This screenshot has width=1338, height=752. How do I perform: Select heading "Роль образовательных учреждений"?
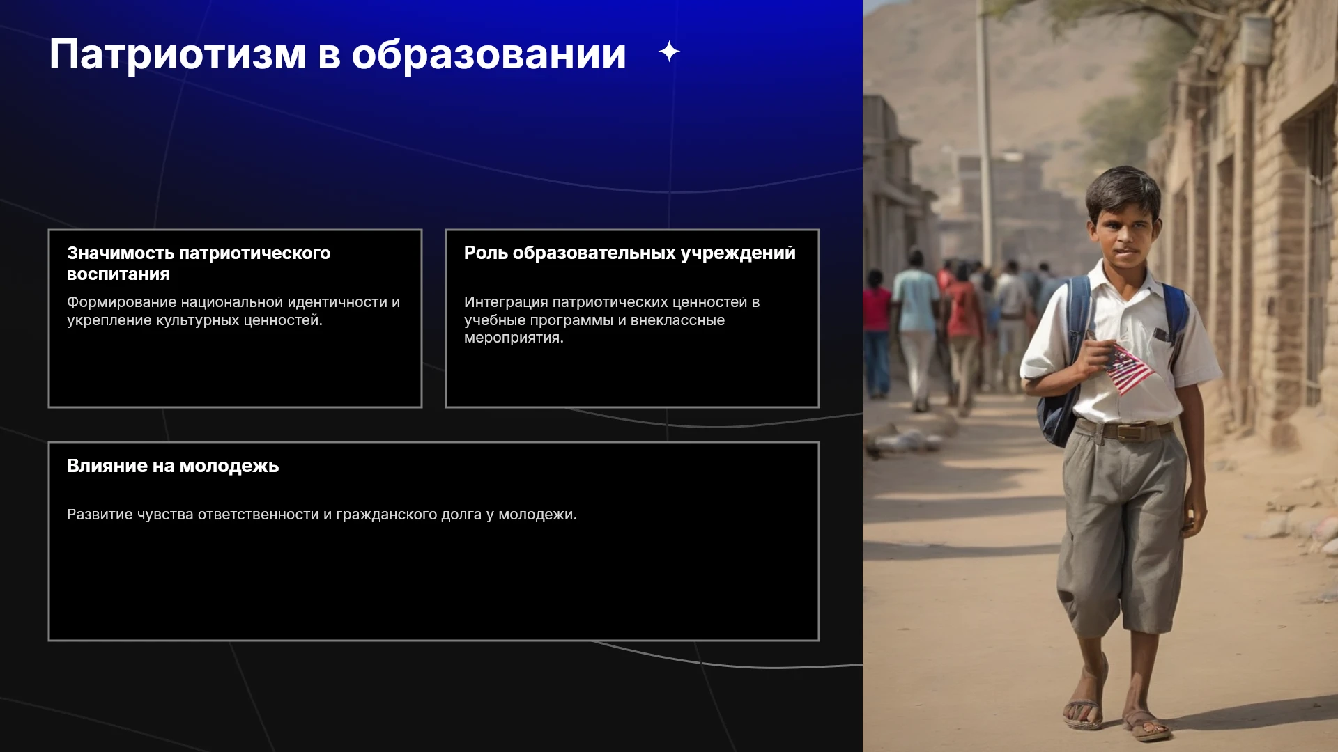coord(629,253)
